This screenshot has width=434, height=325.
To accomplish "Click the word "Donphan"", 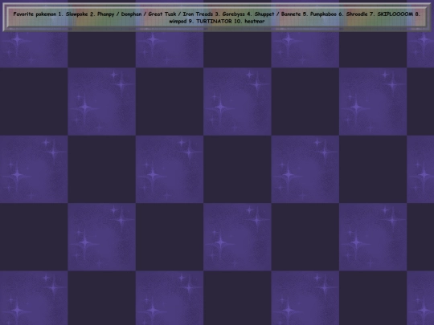I will pyautogui.click(x=131, y=14).
